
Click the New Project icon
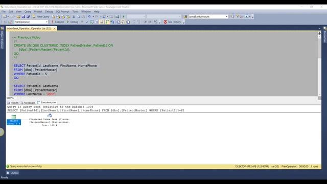coord(5,17)
